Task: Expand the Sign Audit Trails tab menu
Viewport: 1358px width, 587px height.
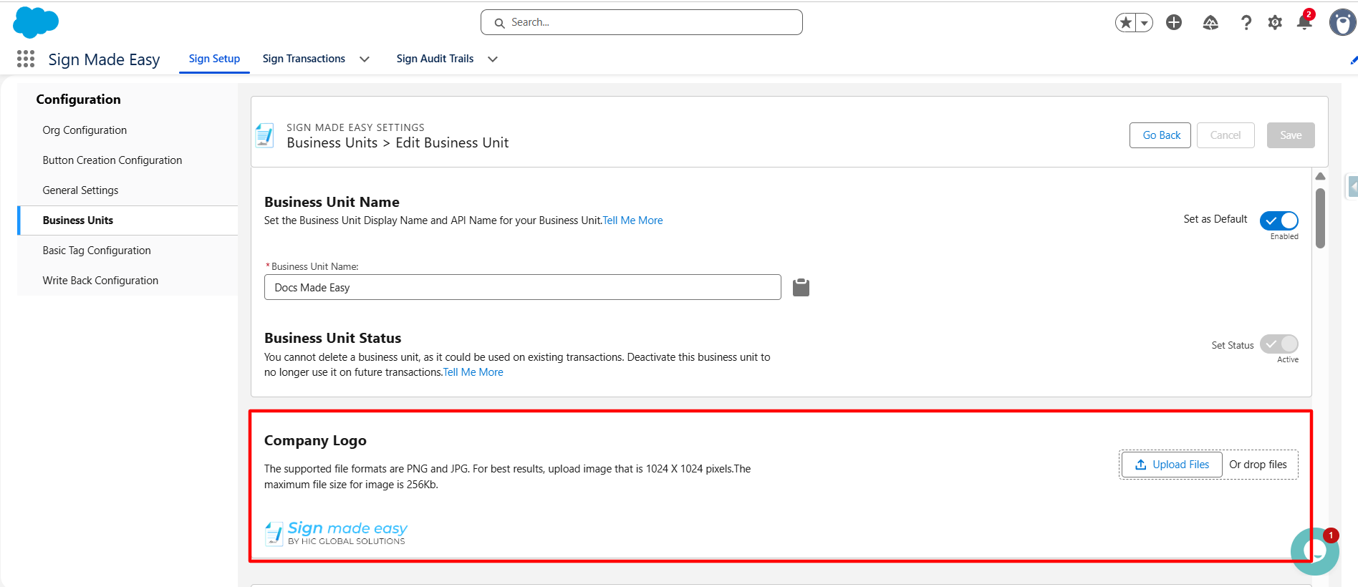Action: [493, 59]
